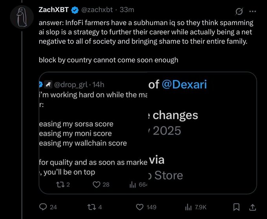Click the tweet text starting with answer: InfoFi
Image resolution: width=267 pixels, height=219 pixels.
[x=145, y=32]
